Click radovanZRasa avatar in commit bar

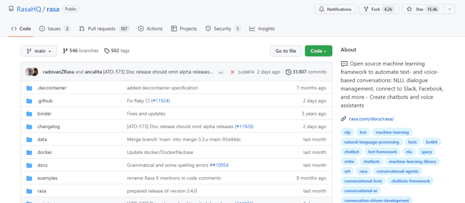(29, 72)
